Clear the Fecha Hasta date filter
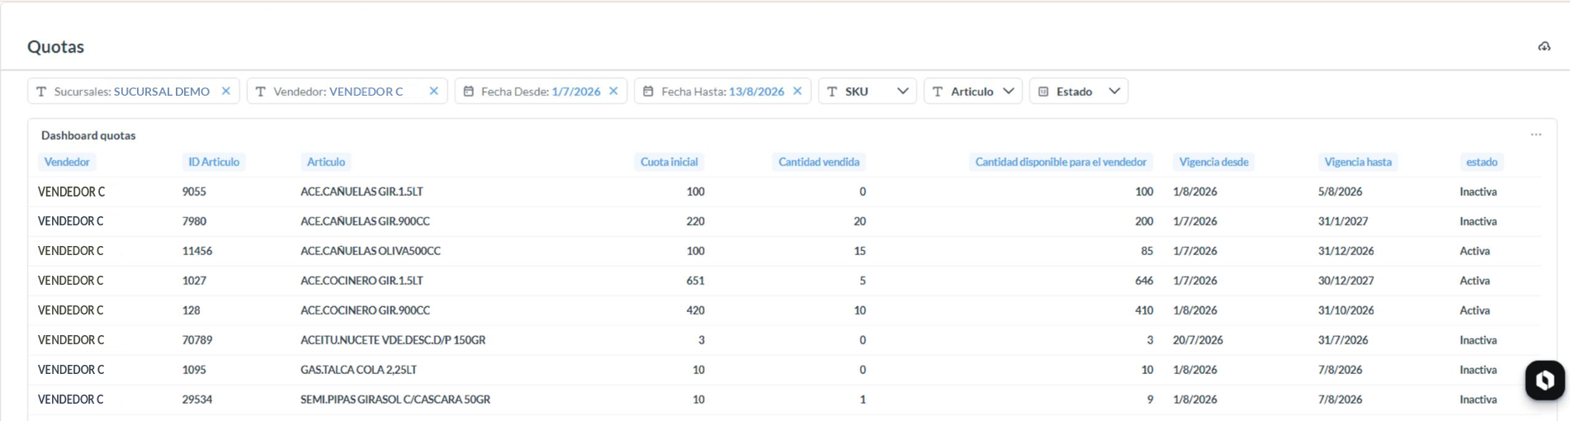The height and width of the screenshot is (421, 1570). pyautogui.click(x=797, y=91)
